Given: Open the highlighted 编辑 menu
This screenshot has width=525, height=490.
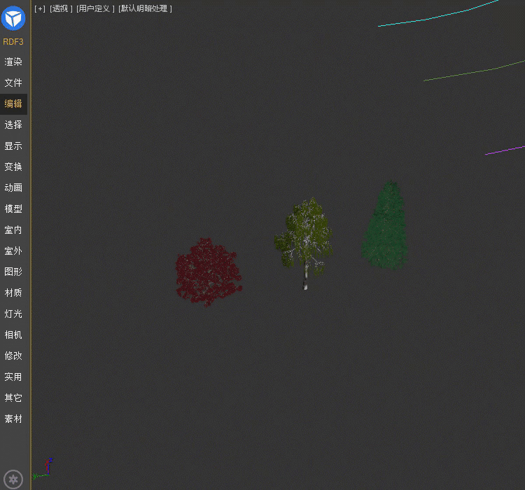Looking at the screenshot, I should click(13, 104).
